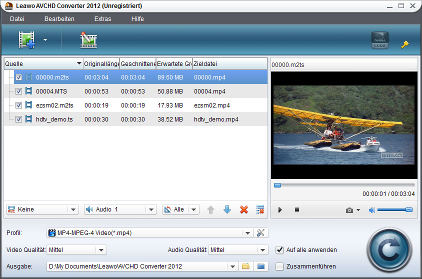
Task: Select the 00004.mp4 target file cell
Action: 209,91
